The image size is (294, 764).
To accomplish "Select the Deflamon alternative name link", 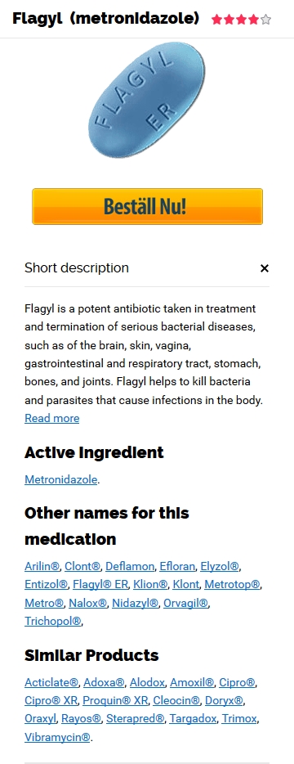I will pos(130,566).
